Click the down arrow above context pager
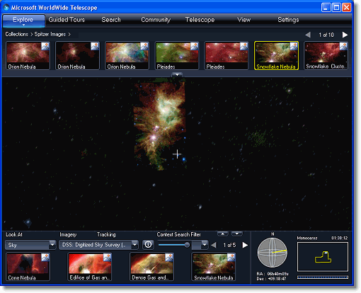This screenshot has height=293, width=361. [x=237, y=234]
